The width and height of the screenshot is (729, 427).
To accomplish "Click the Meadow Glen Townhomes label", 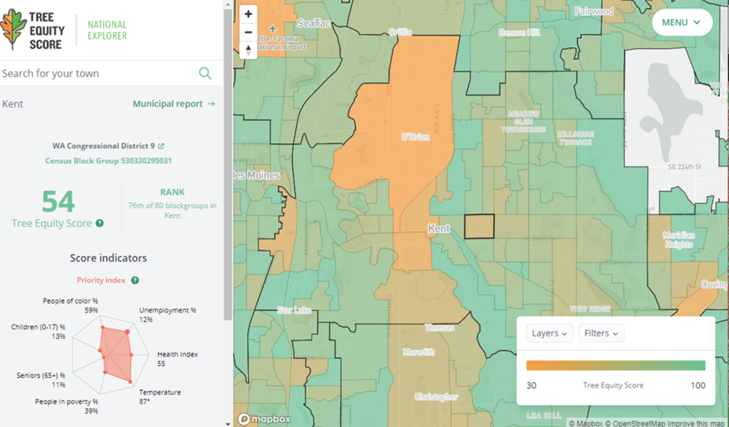I will [x=523, y=122].
